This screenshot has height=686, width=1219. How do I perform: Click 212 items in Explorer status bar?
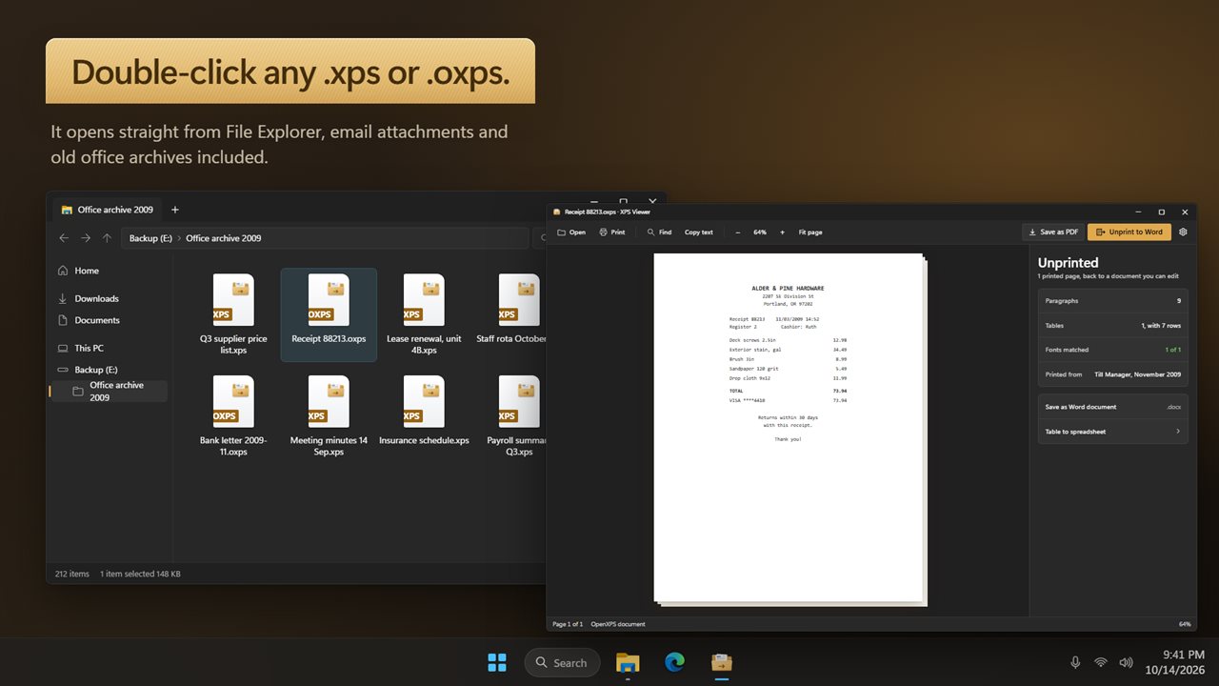pyautogui.click(x=72, y=574)
